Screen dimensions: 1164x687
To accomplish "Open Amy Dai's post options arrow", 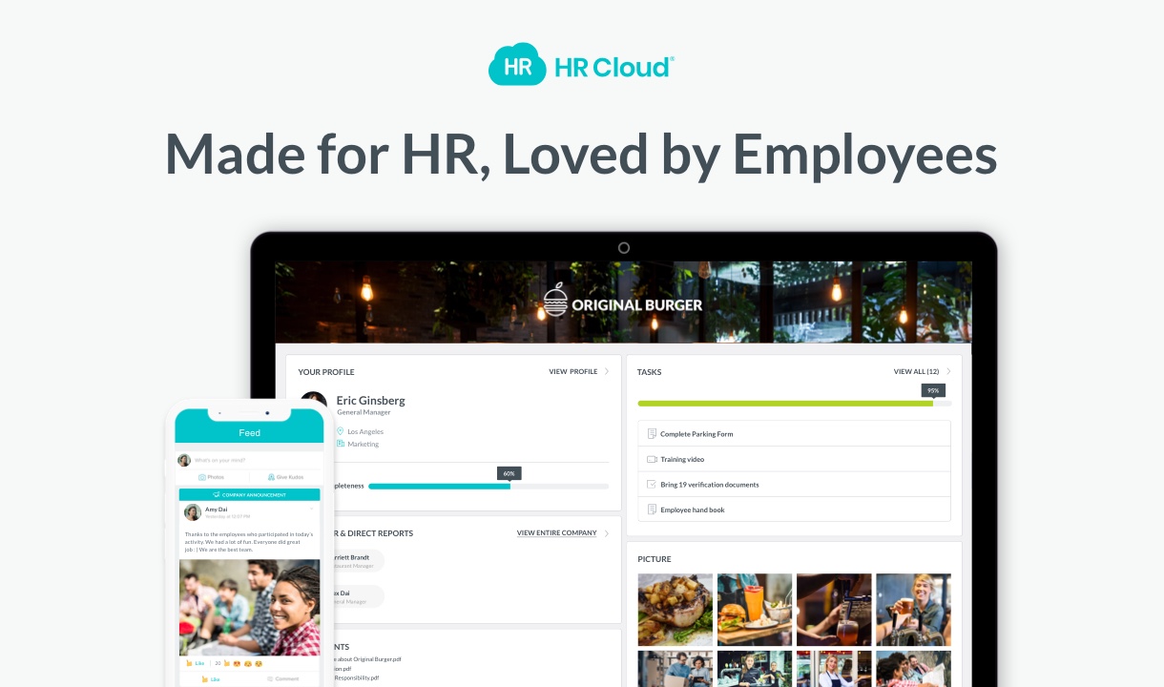I will [312, 509].
